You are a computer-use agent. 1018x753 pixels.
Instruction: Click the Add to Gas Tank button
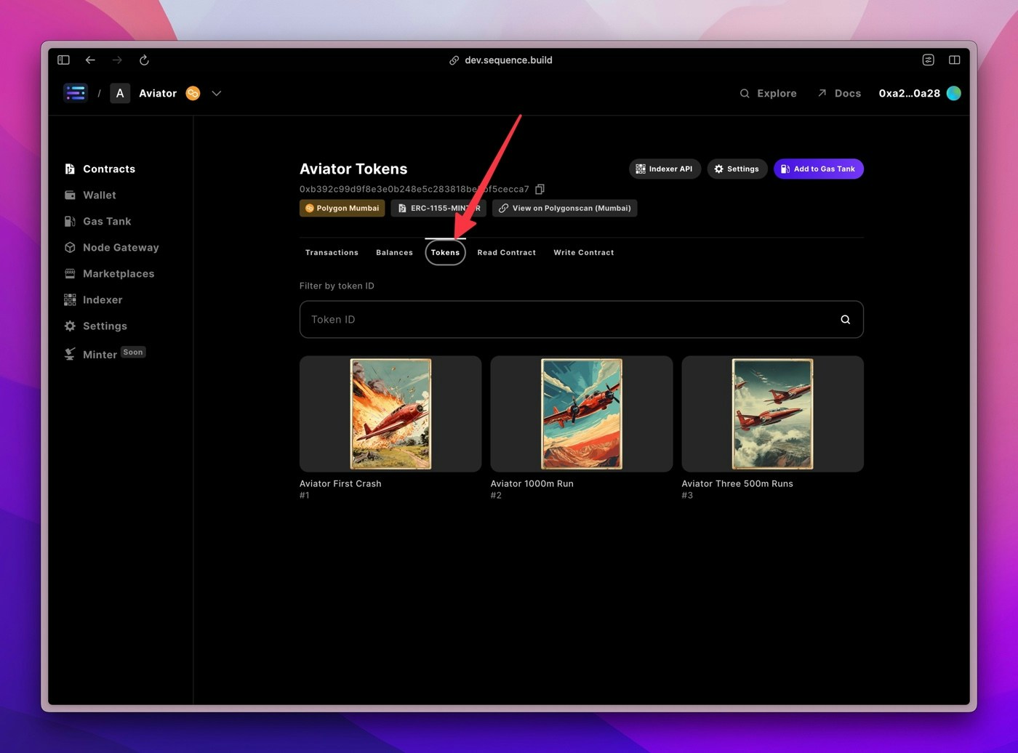818,169
